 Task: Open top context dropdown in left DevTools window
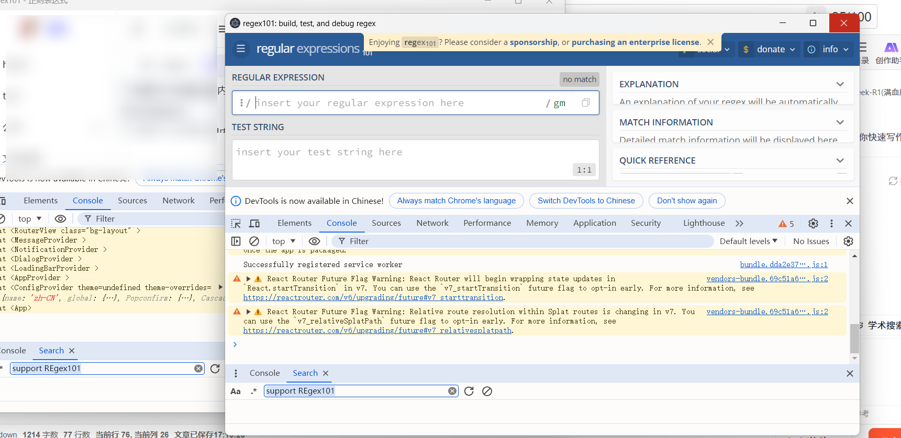tap(29, 218)
